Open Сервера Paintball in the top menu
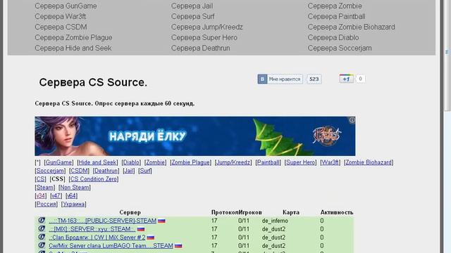 [x=337, y=16]
